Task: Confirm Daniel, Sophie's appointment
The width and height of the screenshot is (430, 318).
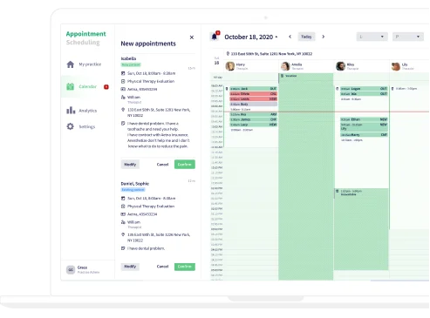Action: [185, 267]
